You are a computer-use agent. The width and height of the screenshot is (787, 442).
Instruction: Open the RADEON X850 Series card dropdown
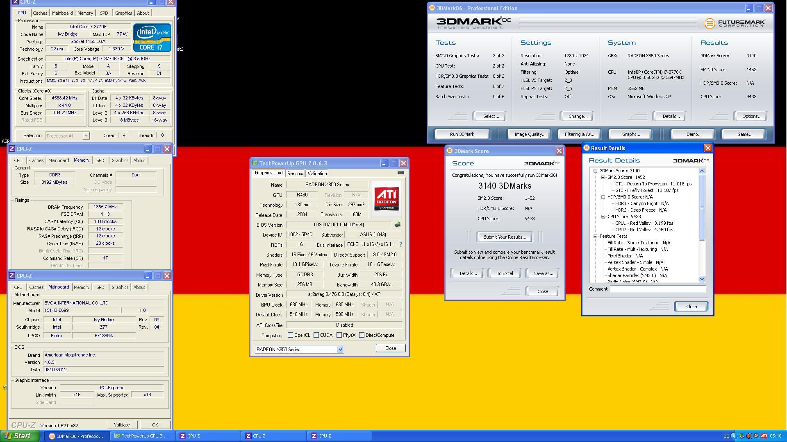click(x=340, y=350)
